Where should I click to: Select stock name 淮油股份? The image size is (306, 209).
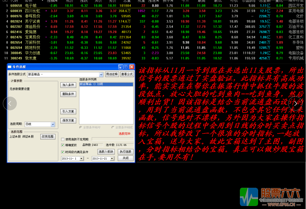[x=32, y=27]
